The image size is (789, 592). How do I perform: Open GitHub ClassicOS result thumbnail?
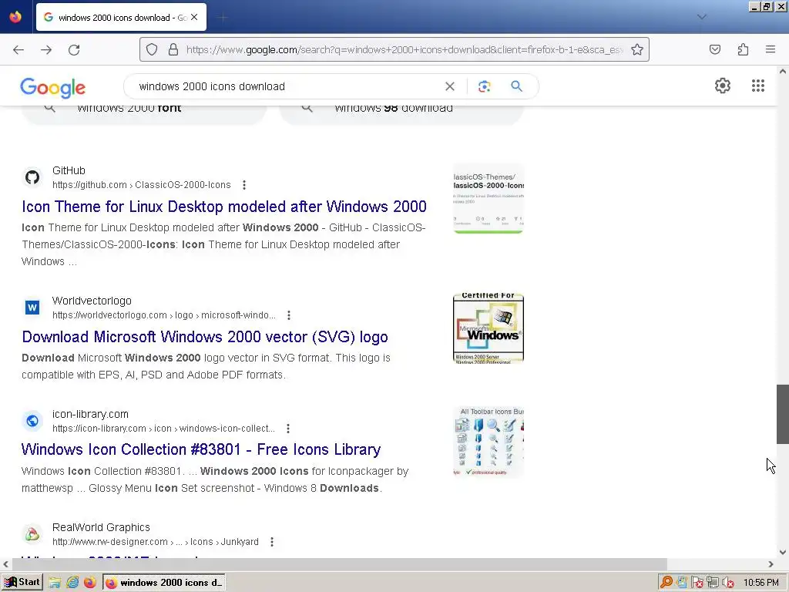(488, 198)
